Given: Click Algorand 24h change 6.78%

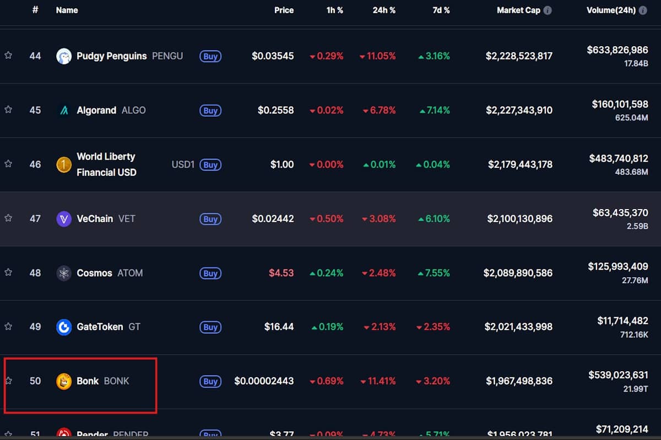Looking at the screenshot, I should [x=379, y=111].
